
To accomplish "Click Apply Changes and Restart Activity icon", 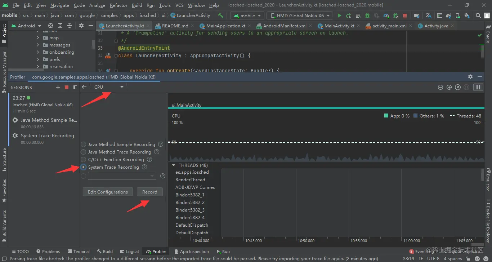I will point(349,15).
